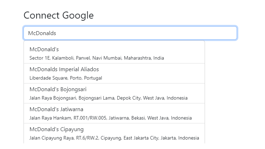
Task: Open the Kalamboli McDonald's place entry
Action: pyautogui.click(x=114, y=54)
